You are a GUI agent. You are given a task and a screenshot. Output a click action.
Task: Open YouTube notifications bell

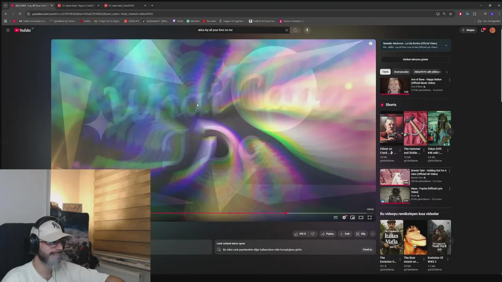(x=483, y=30)
